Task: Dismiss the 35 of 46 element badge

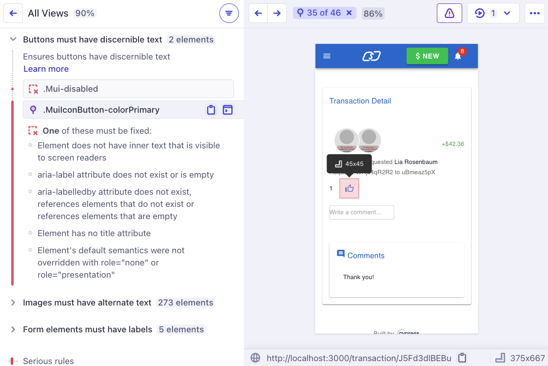Action: tap(348, 13)
